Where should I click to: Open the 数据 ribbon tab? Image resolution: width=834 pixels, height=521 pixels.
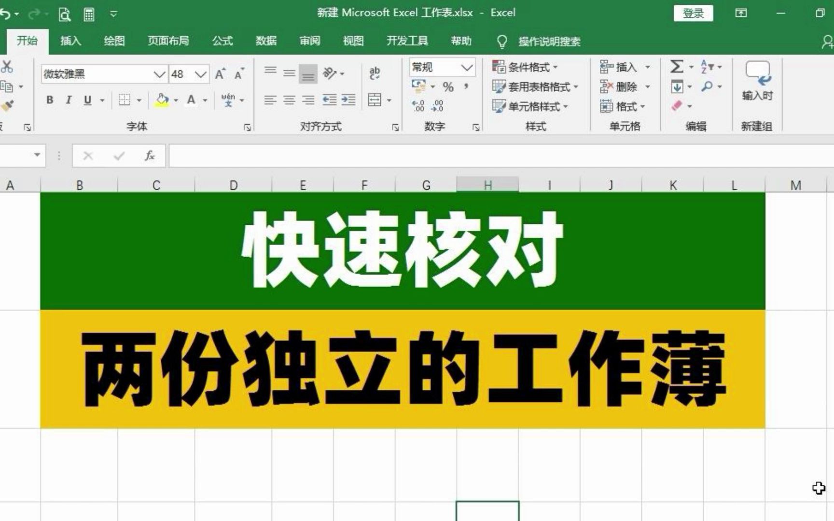pos(266,41)
